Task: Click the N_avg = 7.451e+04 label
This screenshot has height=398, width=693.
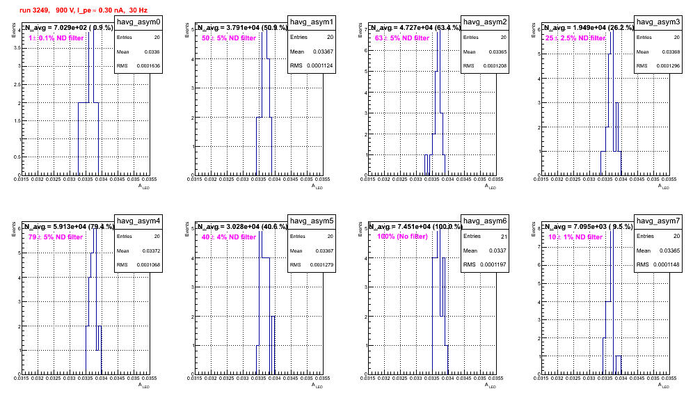Action: [x=415, y=226]
